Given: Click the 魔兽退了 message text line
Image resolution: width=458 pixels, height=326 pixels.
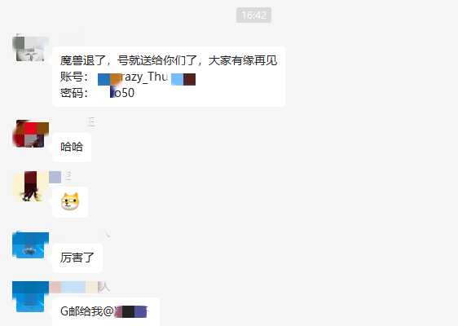Looking at the screenshot, I should (169, 61).
